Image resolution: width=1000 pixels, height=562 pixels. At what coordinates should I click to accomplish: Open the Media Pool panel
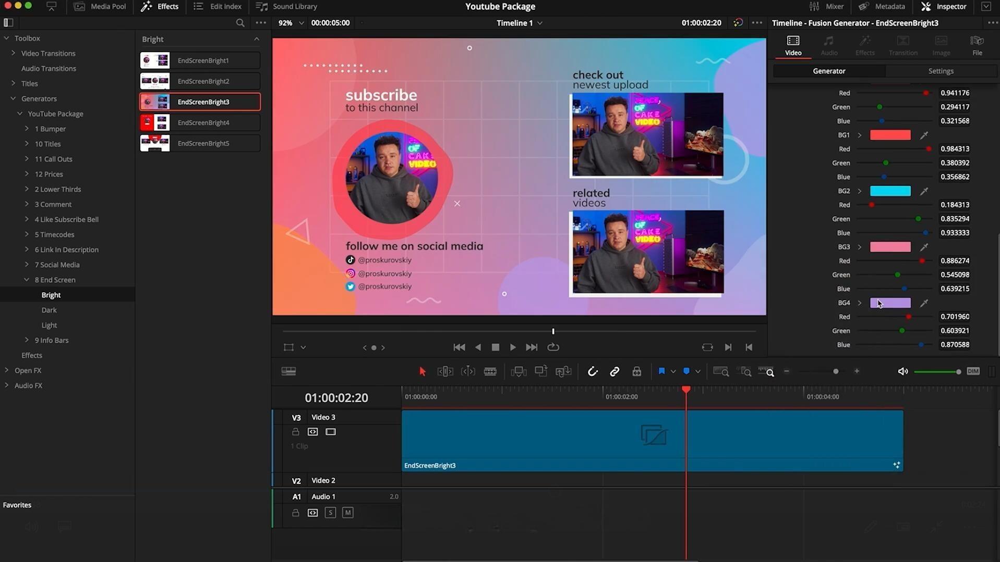(100, 6)
